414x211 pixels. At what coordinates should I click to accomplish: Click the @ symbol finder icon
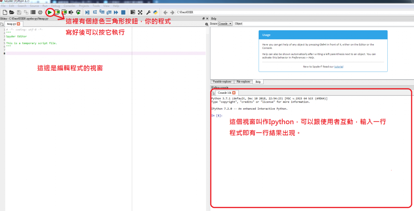(40, 12)
